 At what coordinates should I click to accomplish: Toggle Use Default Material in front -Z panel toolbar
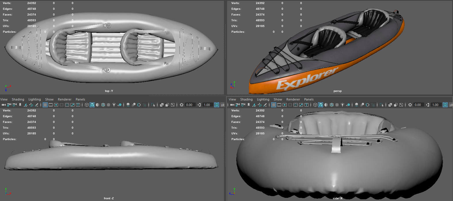click(98, 105)
